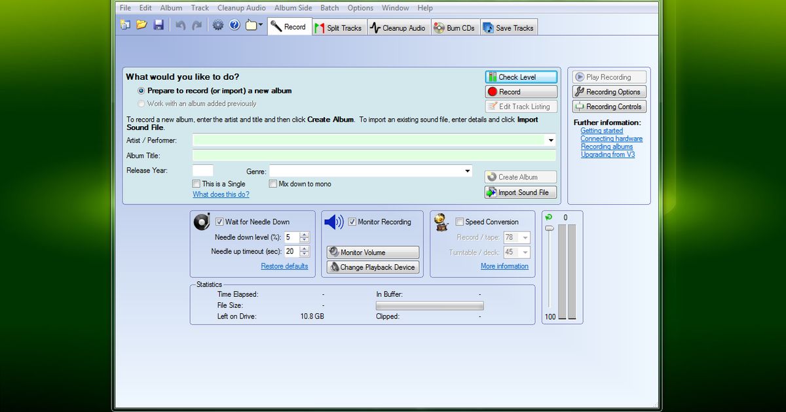
Task: Select 'Work with an album added previously'
Action: 141,103
